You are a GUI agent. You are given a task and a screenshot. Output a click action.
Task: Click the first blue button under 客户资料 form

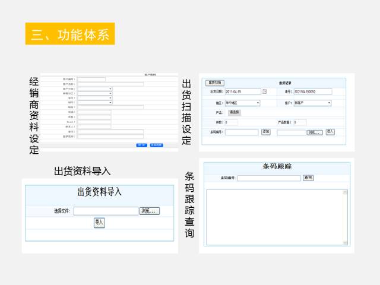point(142,144)
